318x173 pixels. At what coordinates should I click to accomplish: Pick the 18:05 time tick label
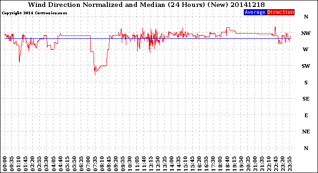220,164
